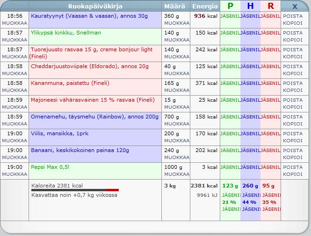Click POISTA for the Banaani row

(293, 150)
